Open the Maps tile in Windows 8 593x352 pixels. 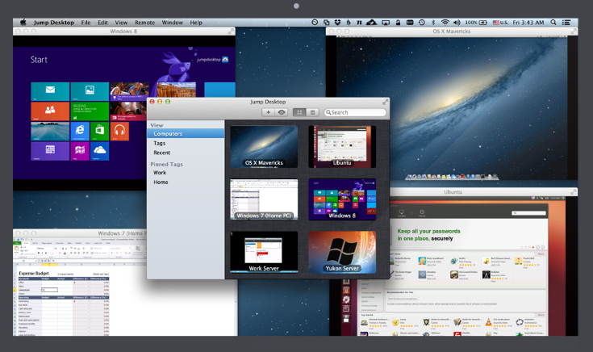(80, 151)
